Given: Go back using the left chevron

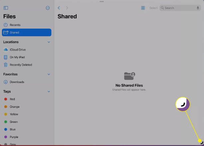Looking at the screenshot, I should tap(59, 8).
